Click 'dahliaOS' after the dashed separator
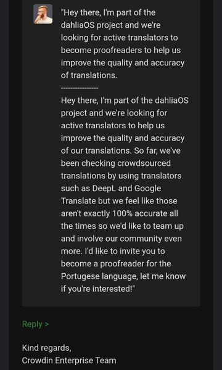This screenshot has width=222, height=370. point(172,101)
